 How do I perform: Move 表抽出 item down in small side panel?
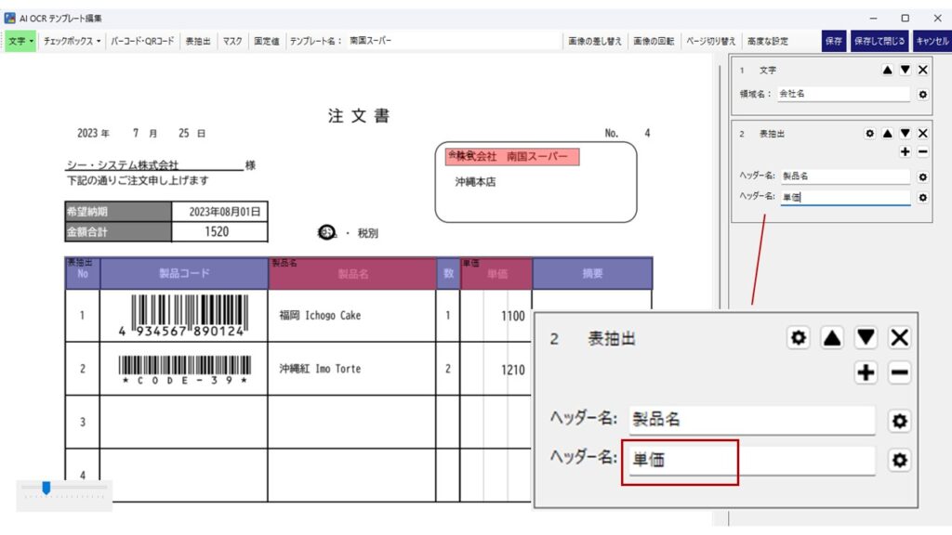(x=906, y=134)
